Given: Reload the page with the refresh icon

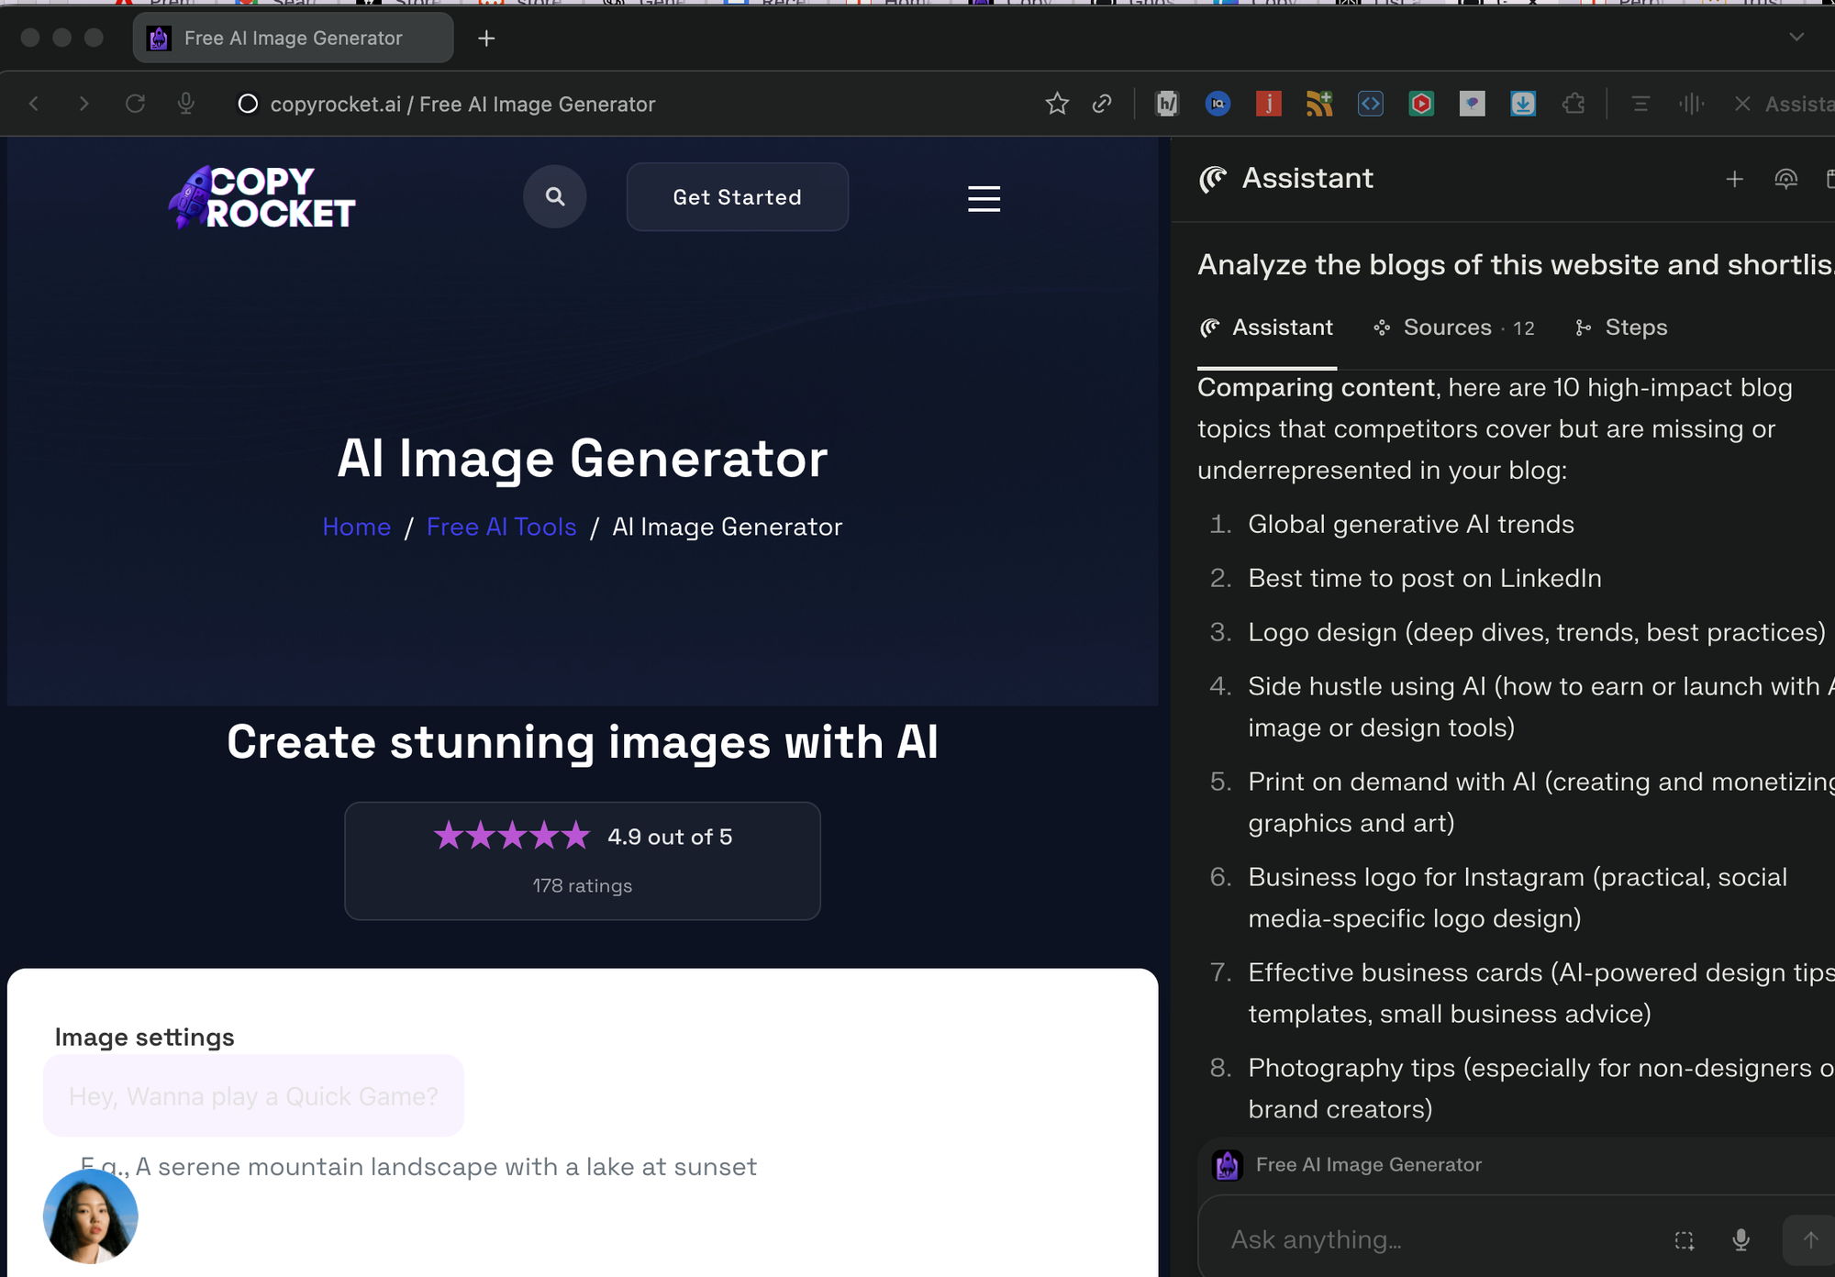Looking at the screenshot, I should 135,104.
